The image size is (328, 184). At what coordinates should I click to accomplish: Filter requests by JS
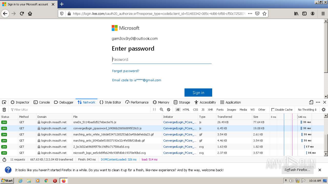click(203, 110)
